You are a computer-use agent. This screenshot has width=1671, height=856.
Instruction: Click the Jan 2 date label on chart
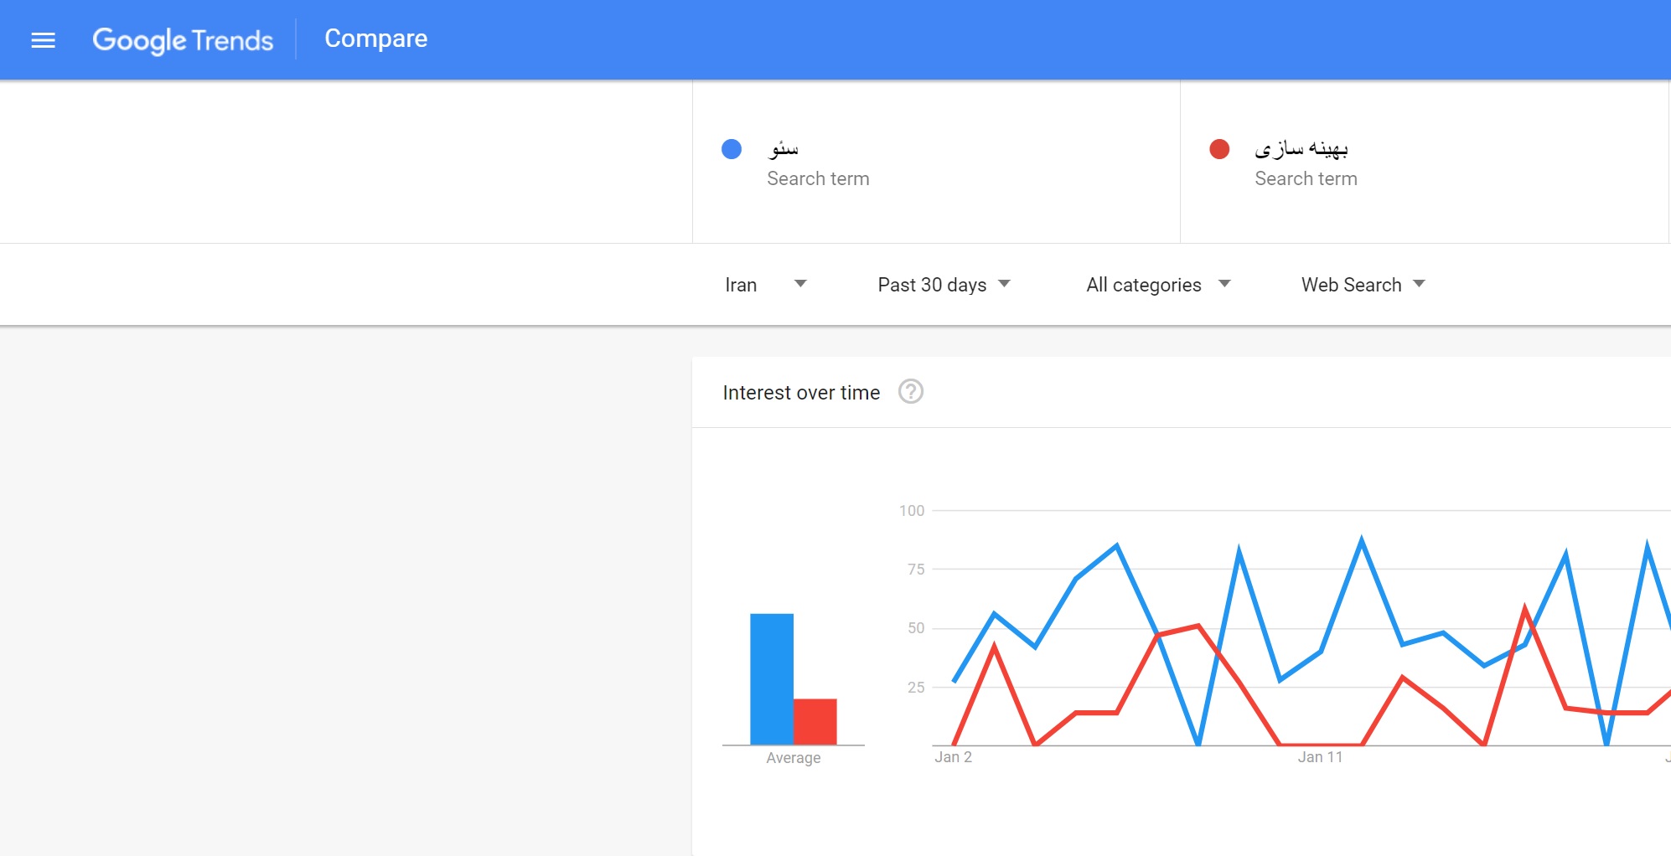[953, 757]
